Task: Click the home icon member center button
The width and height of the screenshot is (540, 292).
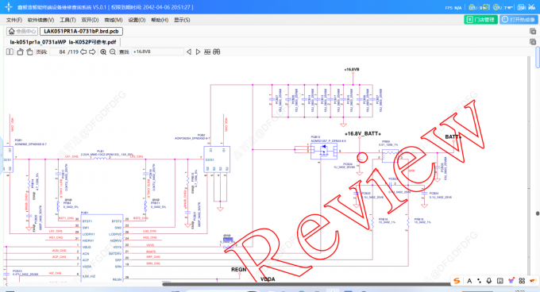Action: (x=22, y=31)
